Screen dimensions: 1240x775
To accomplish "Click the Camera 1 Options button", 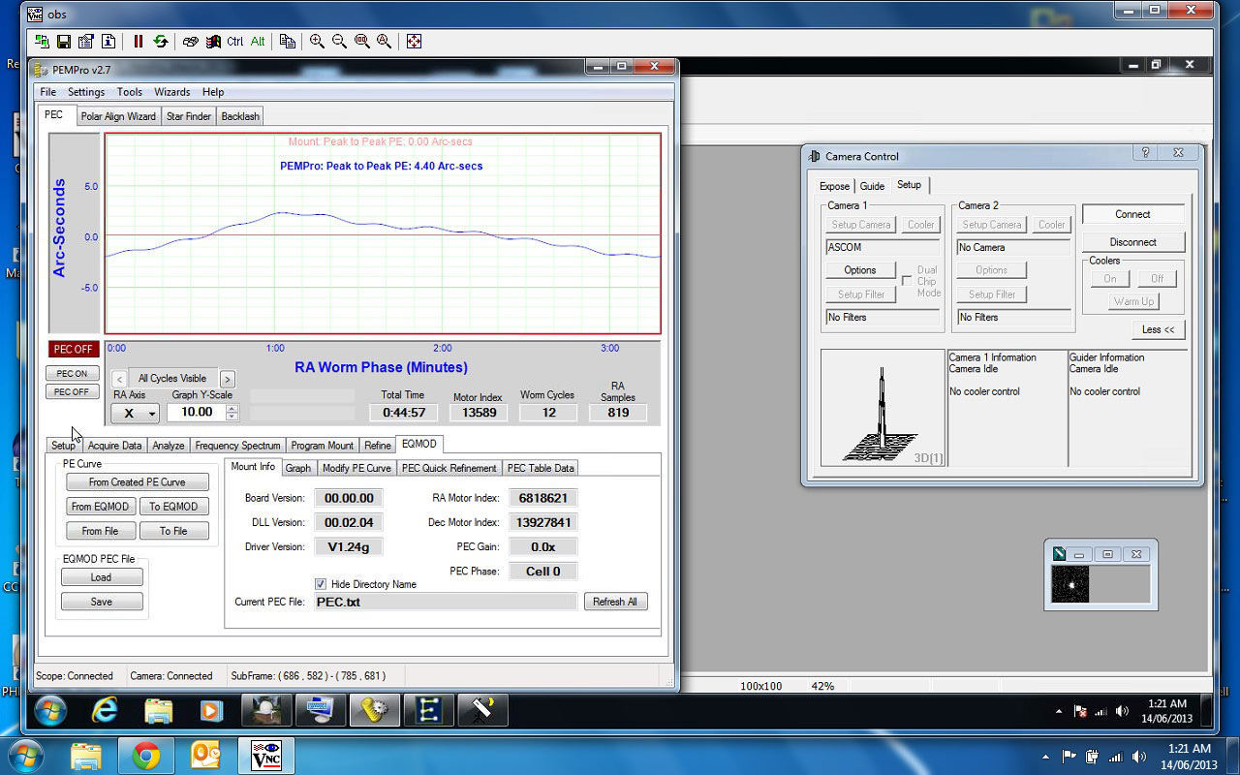I will point(860,270).
